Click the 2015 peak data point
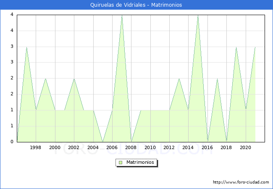Viewport: 273px width, 189px height. (x=198, y=15)
